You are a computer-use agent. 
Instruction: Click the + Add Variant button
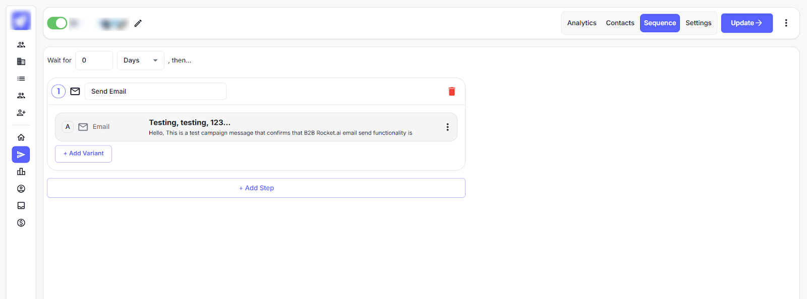[83, 154]
